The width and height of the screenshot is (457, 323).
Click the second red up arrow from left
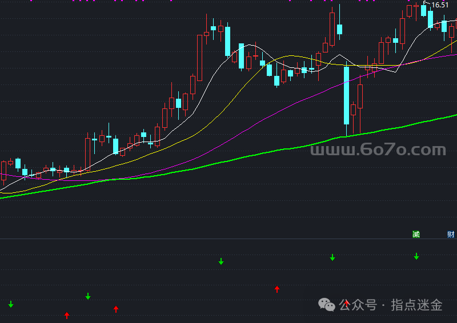tap(116, 309)
